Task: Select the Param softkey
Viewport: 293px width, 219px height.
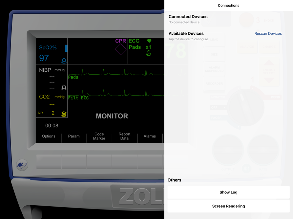Action: (x=74, y=136)
